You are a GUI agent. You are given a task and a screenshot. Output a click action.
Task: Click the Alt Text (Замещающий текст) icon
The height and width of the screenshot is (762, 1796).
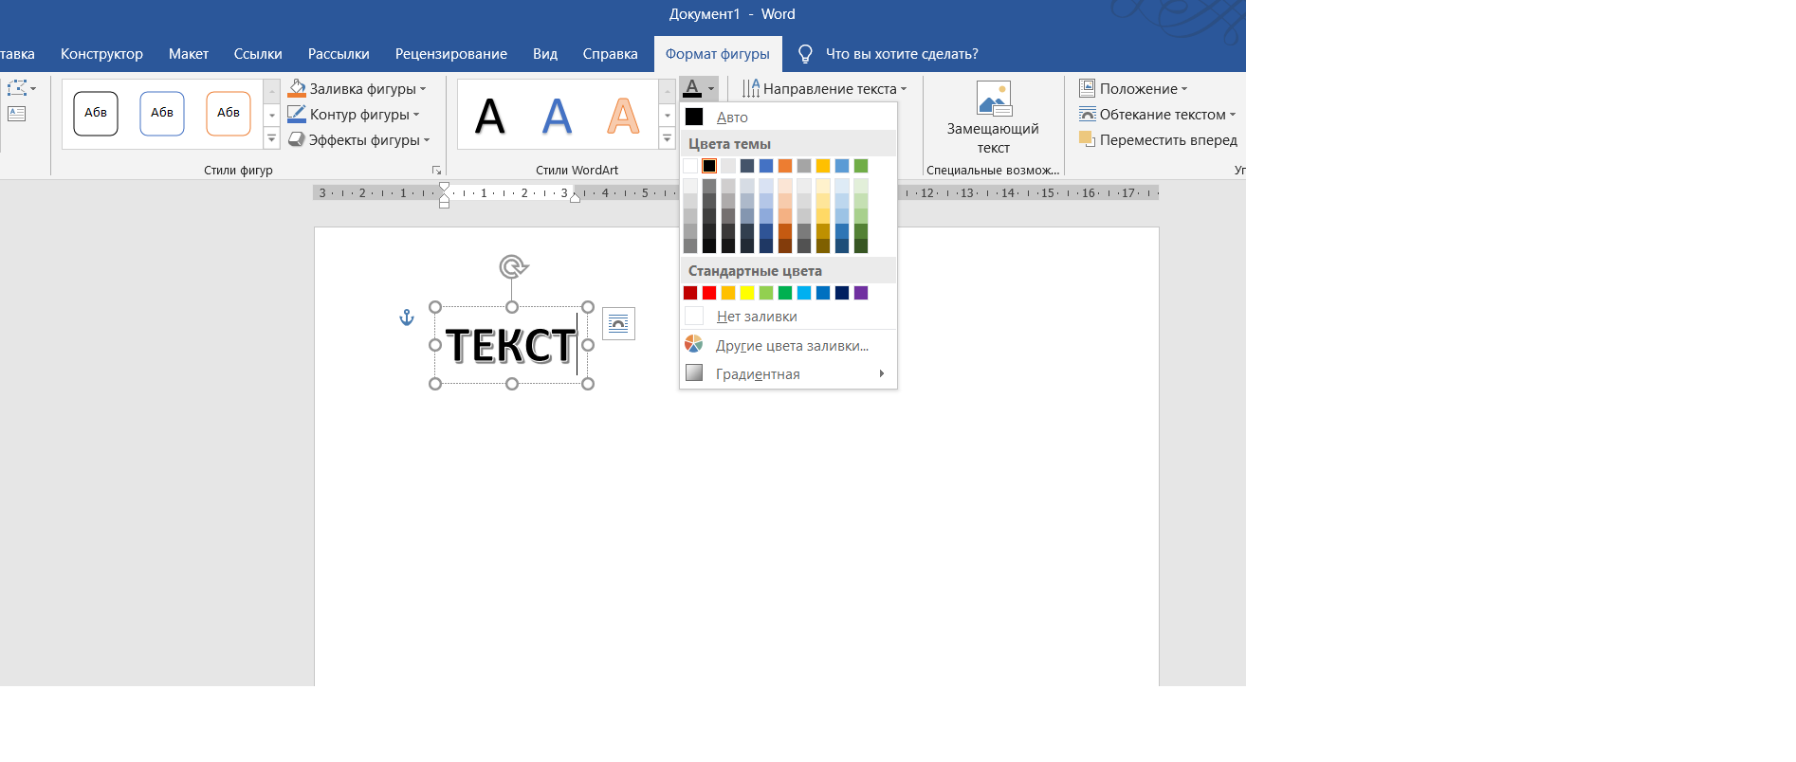[x=994, y=99]
